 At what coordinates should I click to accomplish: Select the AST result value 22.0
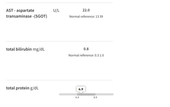[x=86, y=10]
